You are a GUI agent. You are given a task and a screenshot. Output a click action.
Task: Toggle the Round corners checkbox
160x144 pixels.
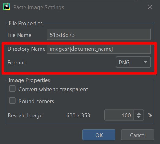12,101
